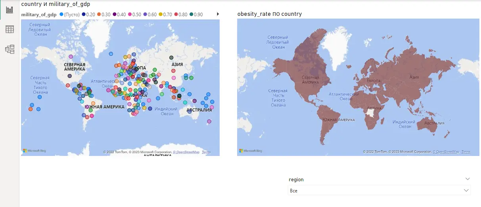This screenshot has width=481, height=207.
Task: Select the (Пусто) legend color dot
Action: point(61,14)
